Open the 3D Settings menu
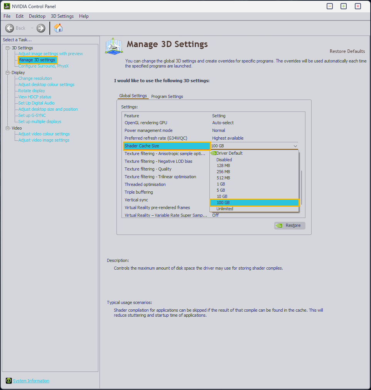371x390 pixels. 62,16
